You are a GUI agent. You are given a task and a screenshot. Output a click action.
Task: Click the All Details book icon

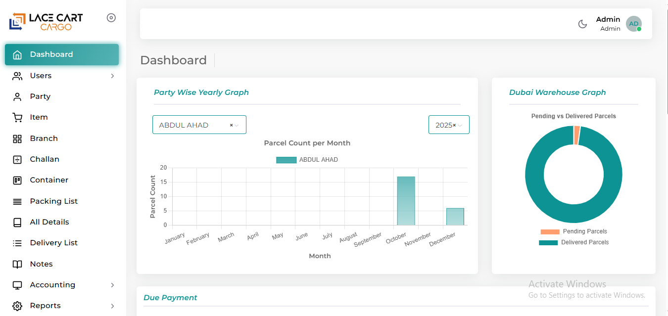click(x=17, y=222)
